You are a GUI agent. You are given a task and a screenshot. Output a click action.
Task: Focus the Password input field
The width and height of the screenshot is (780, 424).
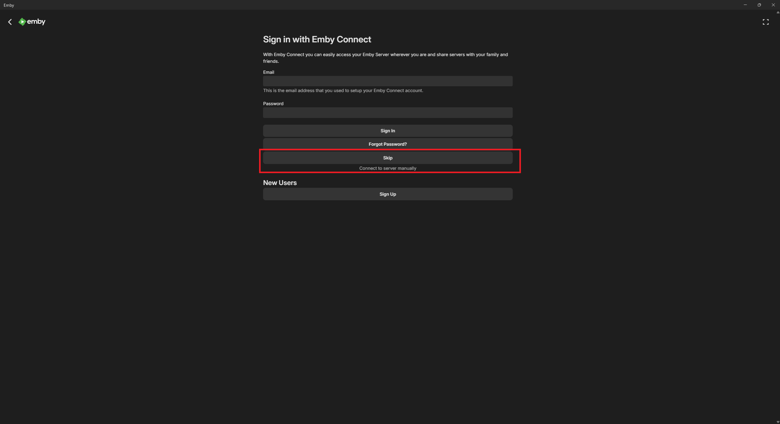[x=387, y=112]
